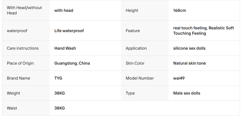The height and width of the screenshot is (117, 241).
Task: Select the 38KG value in the Weight row
Action: [x=59, y=93]
